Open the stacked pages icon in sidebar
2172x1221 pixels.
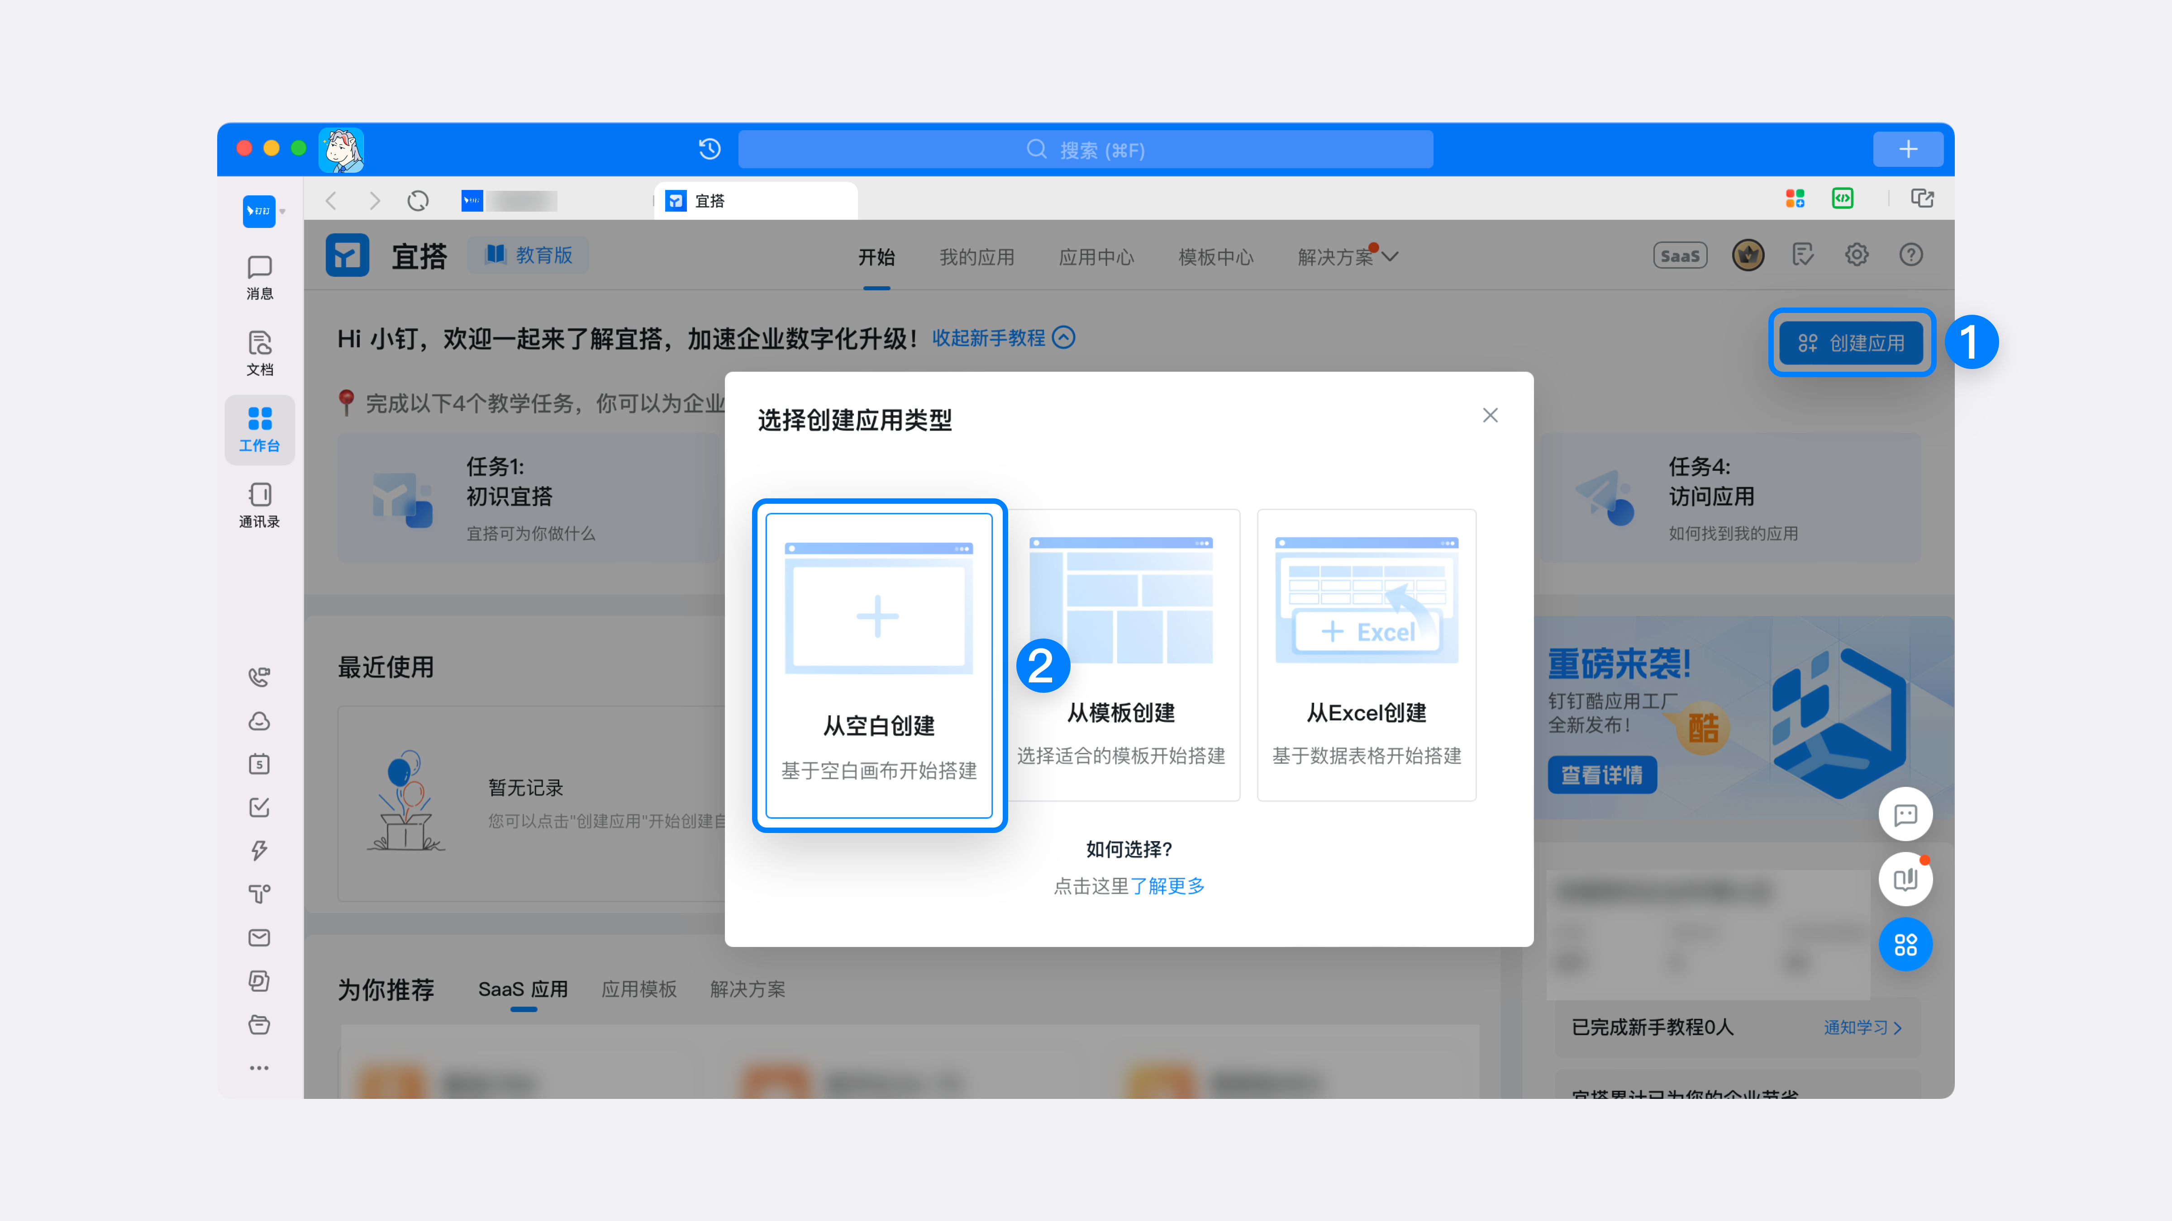tap(260, 981)
